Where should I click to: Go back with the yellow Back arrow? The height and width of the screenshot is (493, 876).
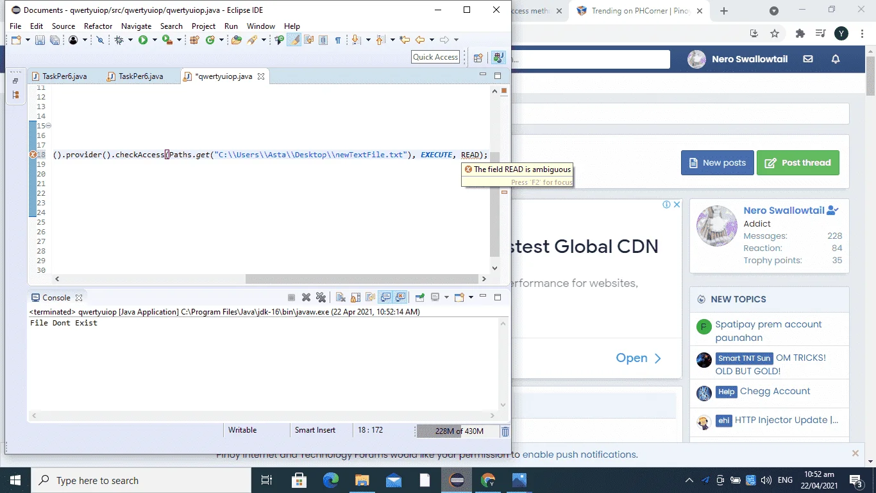tap(420, 40)
